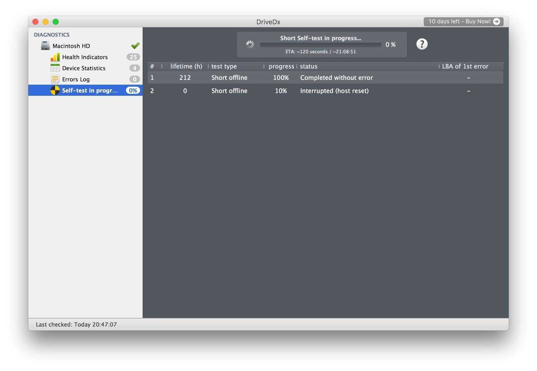Click the green checkmark drive status icon
The image size is (537, 371).
(135, 46)
